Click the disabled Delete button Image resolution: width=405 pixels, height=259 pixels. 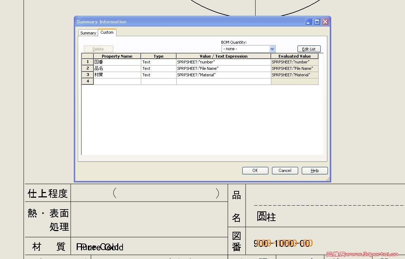(x=98, y=49)
